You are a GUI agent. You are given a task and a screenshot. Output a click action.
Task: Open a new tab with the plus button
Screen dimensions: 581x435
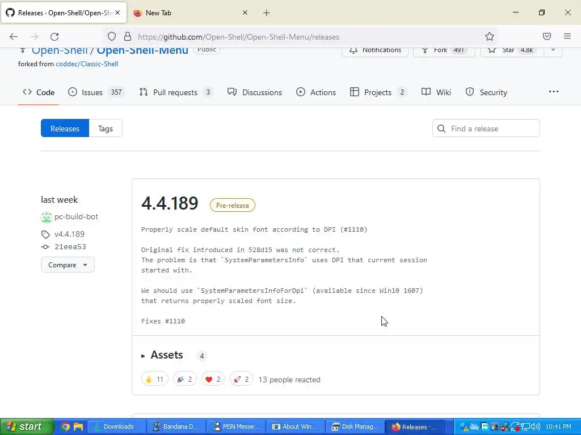[267, 13]
